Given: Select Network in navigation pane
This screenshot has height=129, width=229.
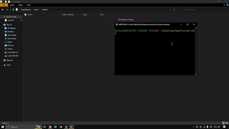Looking at the screenshot, I should pyautogui.click(x=10, y=61).
